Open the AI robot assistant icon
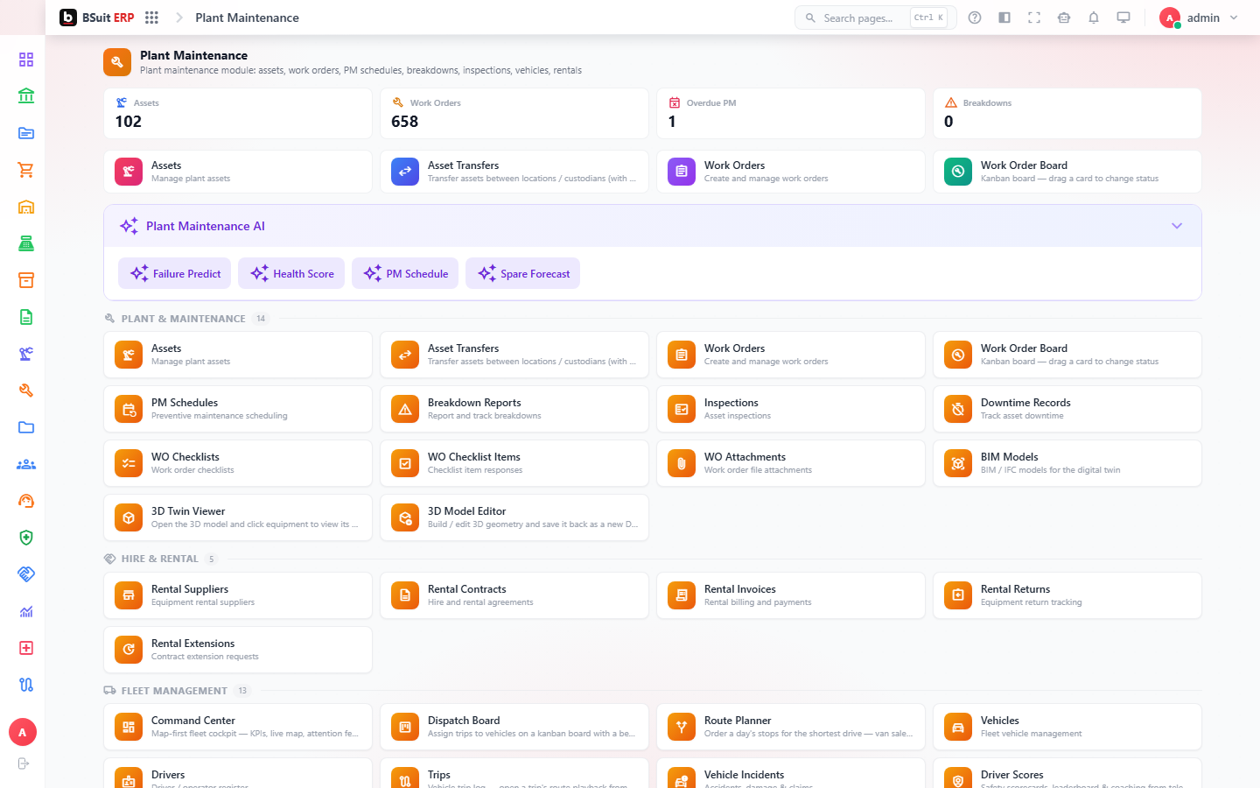Viewport: 1260px width, 788px height. (x=1064, y=18)
